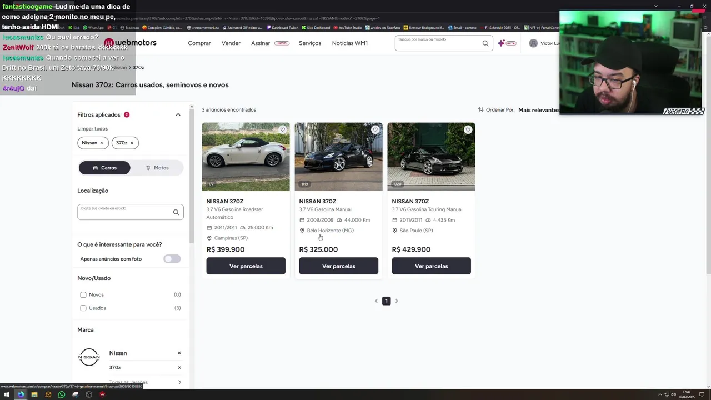
Task: Click the Nissan breadcrumb link
Action: point(120,68)
